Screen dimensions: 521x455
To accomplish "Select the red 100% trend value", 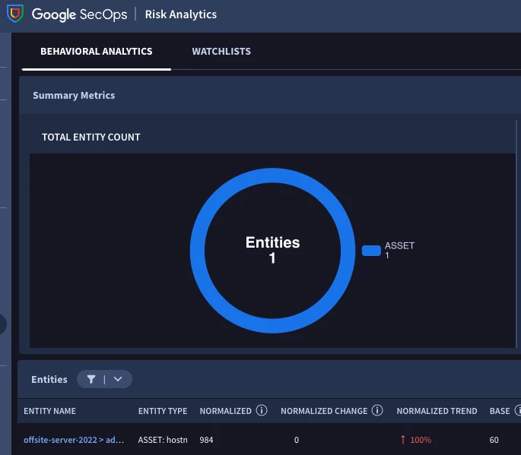I will click(421, 440).
